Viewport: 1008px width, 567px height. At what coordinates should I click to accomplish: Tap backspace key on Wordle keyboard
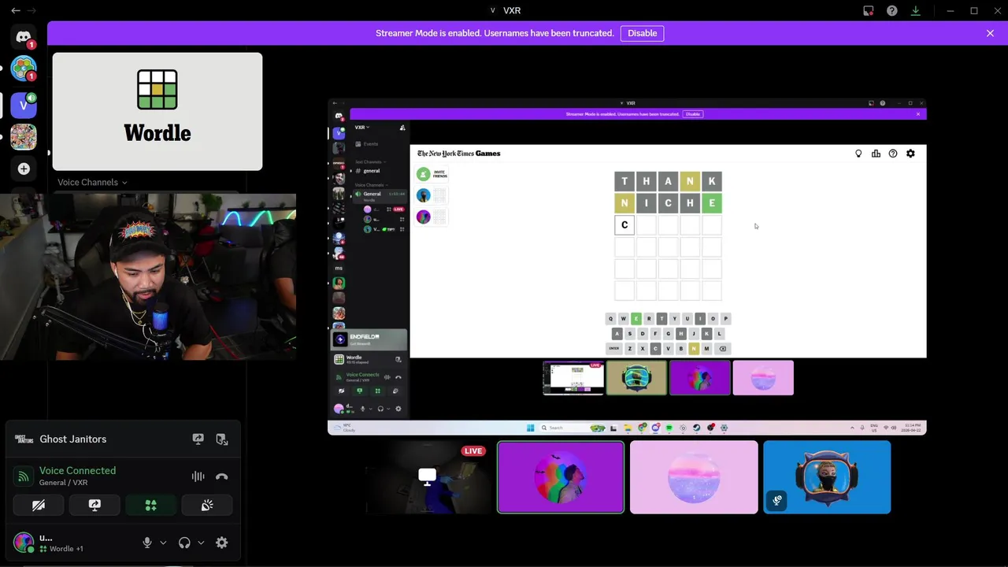[722, 348]
